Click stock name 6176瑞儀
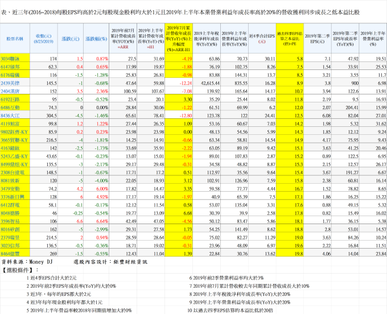The height and width of the screenshot is (314, 387). [x=10, y=75]
